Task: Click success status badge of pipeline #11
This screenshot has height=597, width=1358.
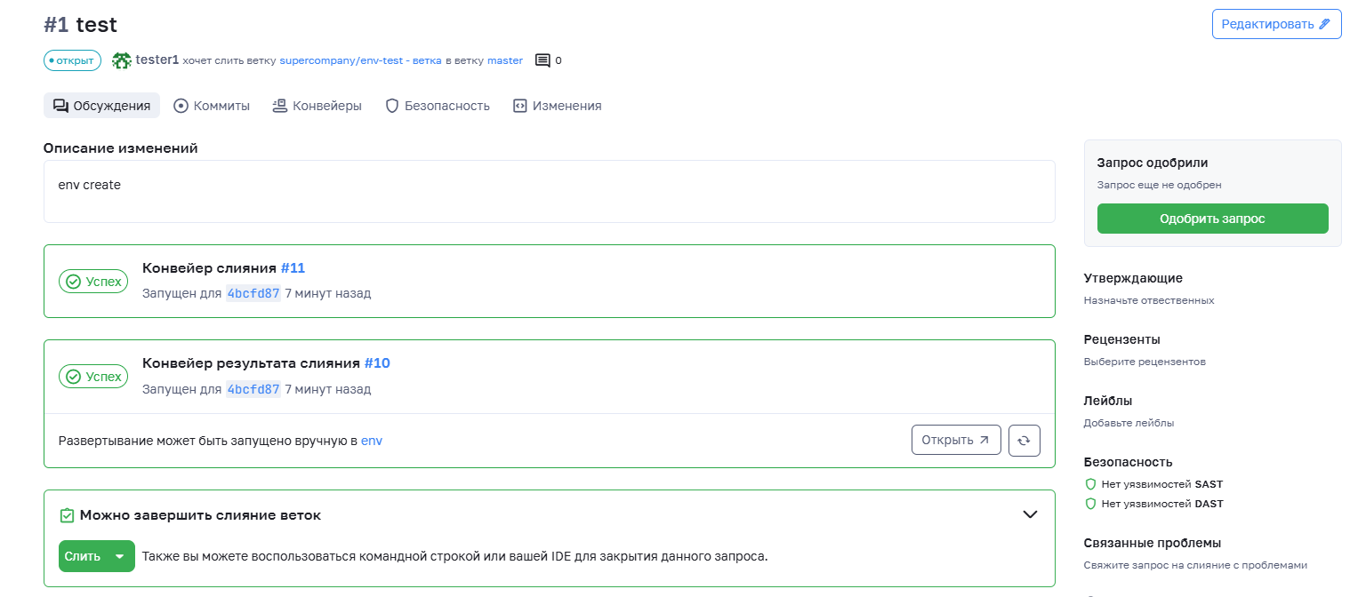Action: tap(93, 281)
